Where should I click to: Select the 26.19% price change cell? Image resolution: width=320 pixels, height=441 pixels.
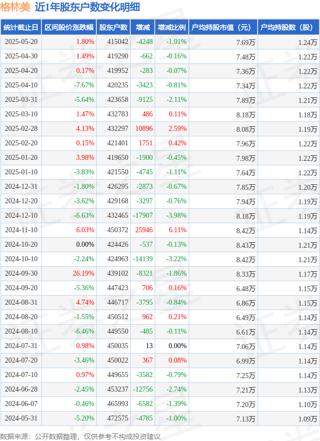click(x=83, y=273)
